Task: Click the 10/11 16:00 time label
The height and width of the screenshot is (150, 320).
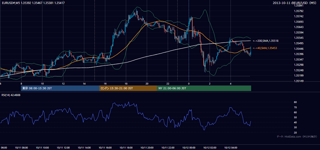Action: 105,148
